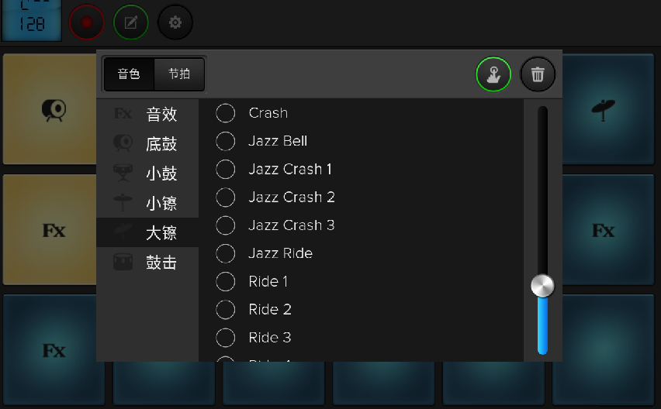Switch to the 音色 tab
Viewport: 661px width, 409px height.
129,74
